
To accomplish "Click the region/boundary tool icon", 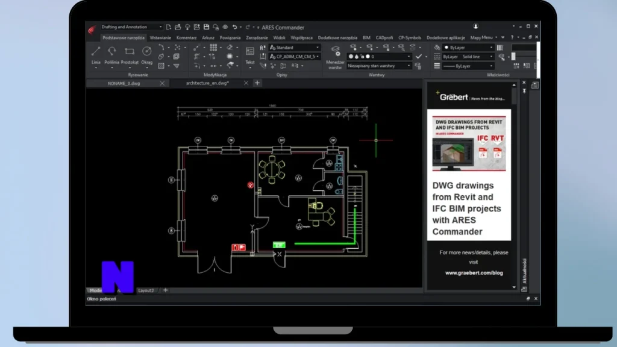I will pos(177,57).
